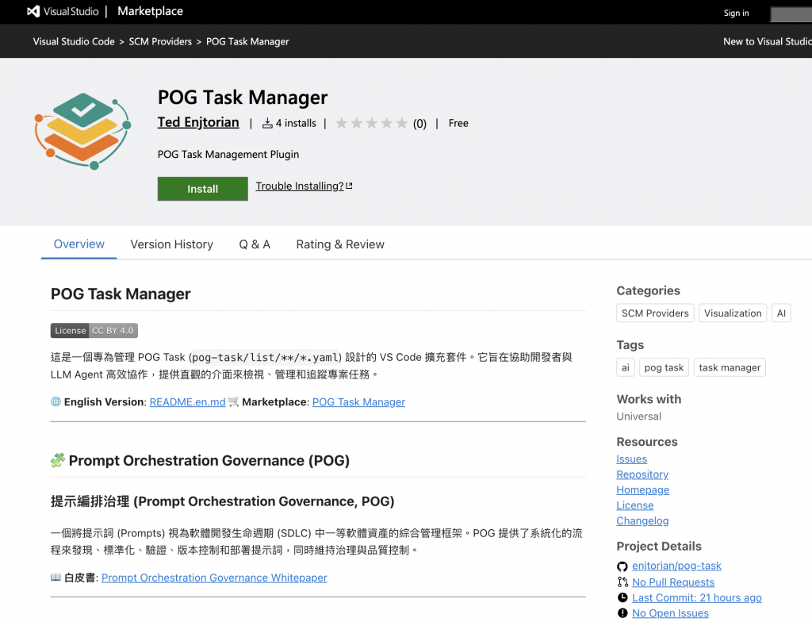
Task: Open the Q & A tab
Action: tap(255, 244)
